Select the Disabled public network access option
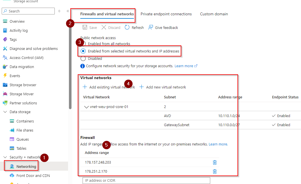The height and width of the screenshot is (184, 301). [x=83, y=59]
